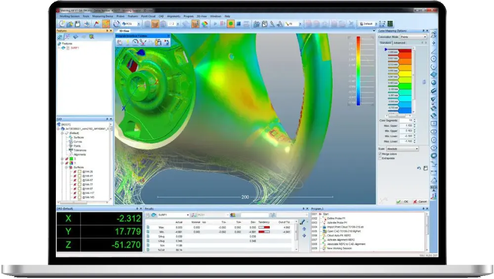494x279 pixels.
Task: Click the OK button
Action: coord(403,201)
